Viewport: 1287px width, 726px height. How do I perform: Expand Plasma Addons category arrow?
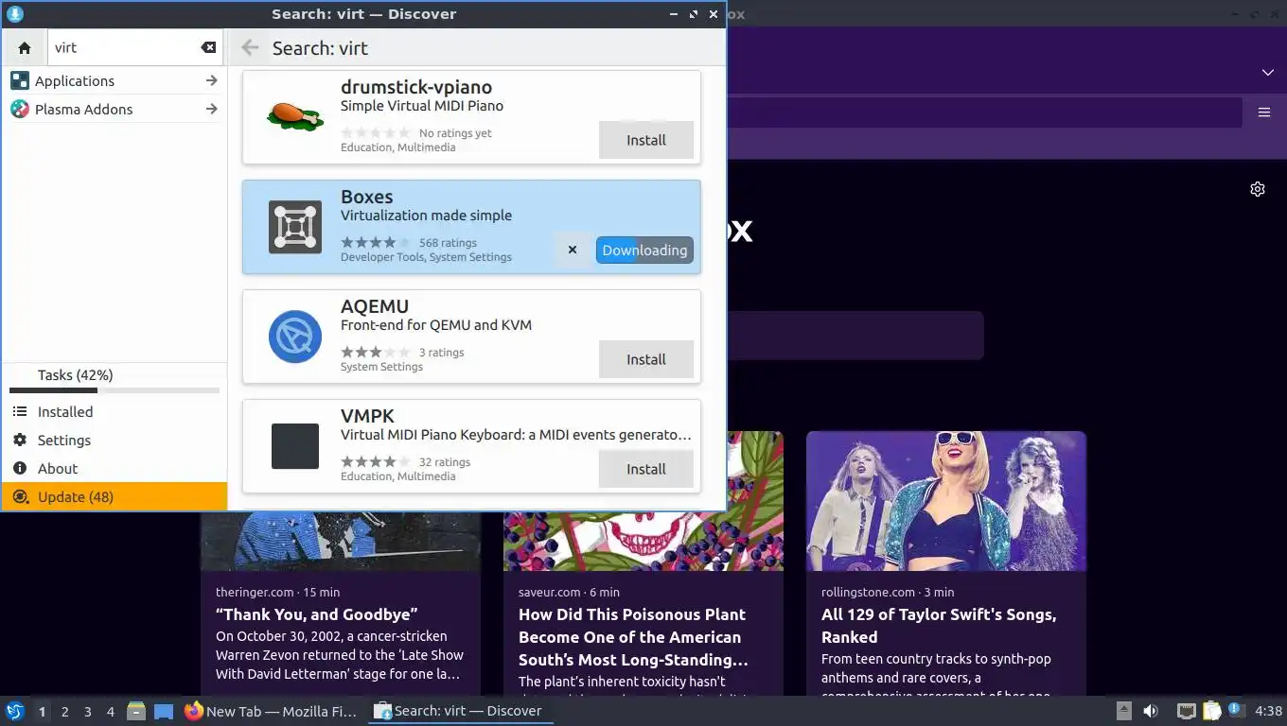pyautogui.click(x=212, y=110)
